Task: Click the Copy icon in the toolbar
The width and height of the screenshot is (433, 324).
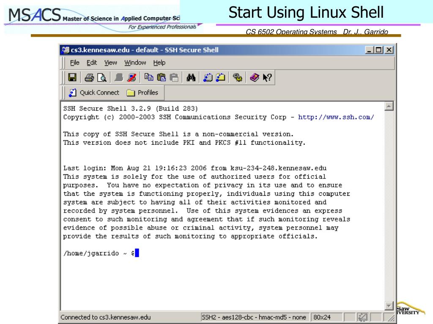Action: [x=149, y=78]
